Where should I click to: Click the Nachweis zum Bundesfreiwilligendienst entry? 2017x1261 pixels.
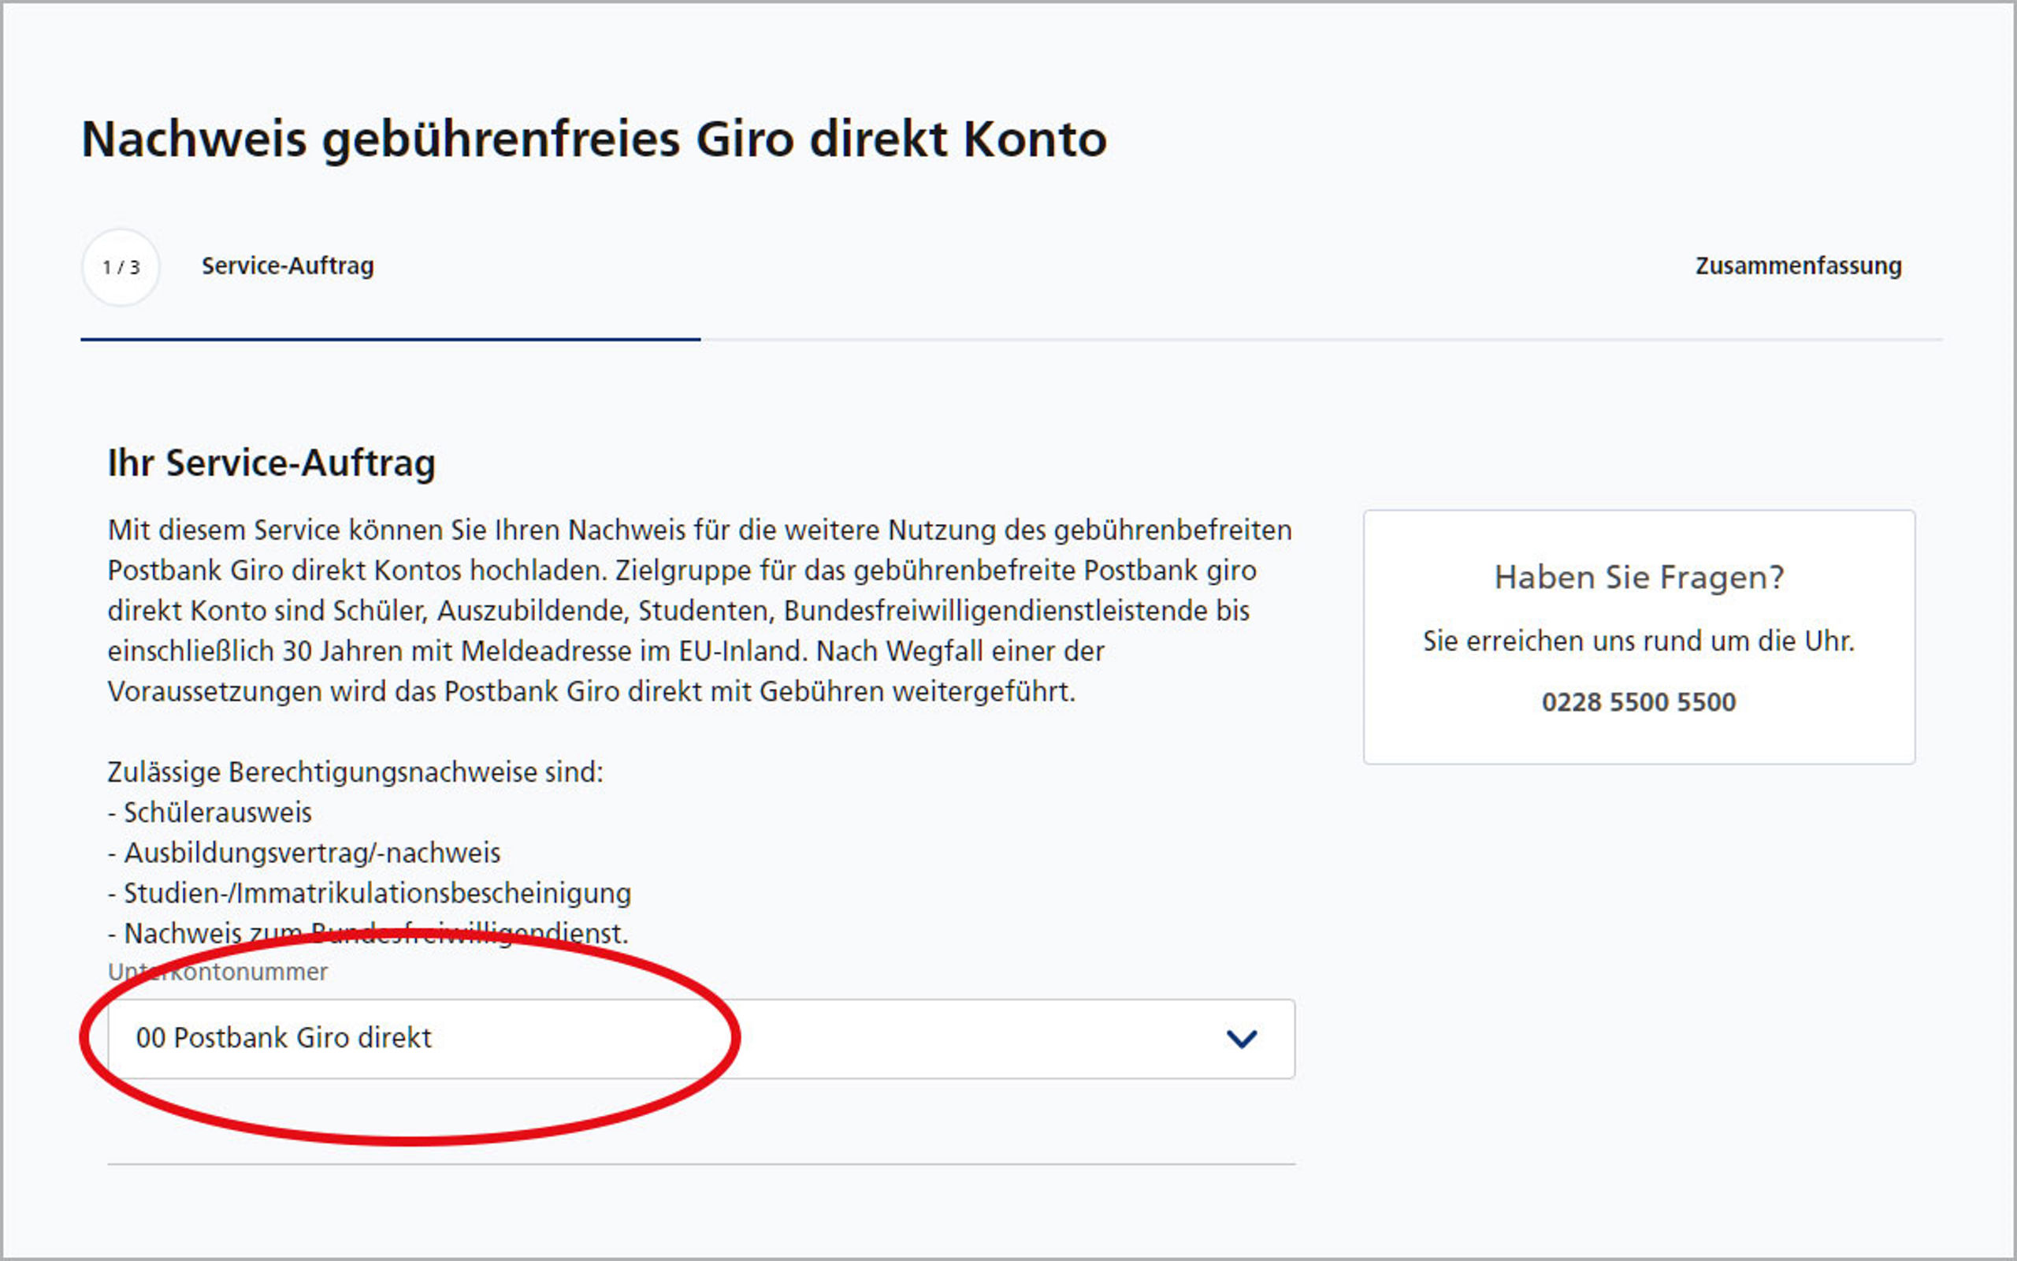[x=368, y=933]
